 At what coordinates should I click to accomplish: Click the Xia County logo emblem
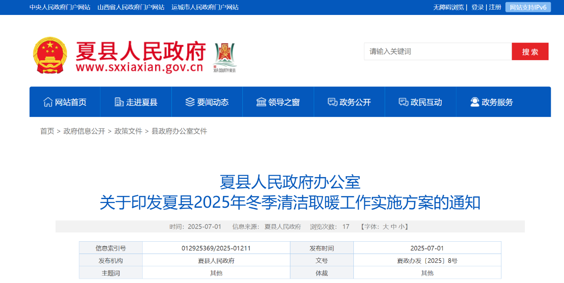pos(225,58)
